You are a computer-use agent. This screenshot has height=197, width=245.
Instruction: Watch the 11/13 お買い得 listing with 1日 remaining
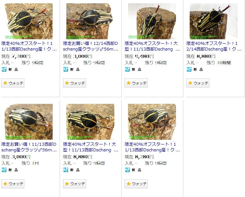13,184
